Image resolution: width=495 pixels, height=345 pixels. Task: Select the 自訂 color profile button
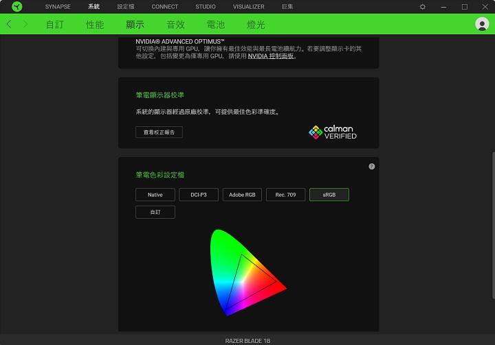pyautogui.click(x=155, y=212)
